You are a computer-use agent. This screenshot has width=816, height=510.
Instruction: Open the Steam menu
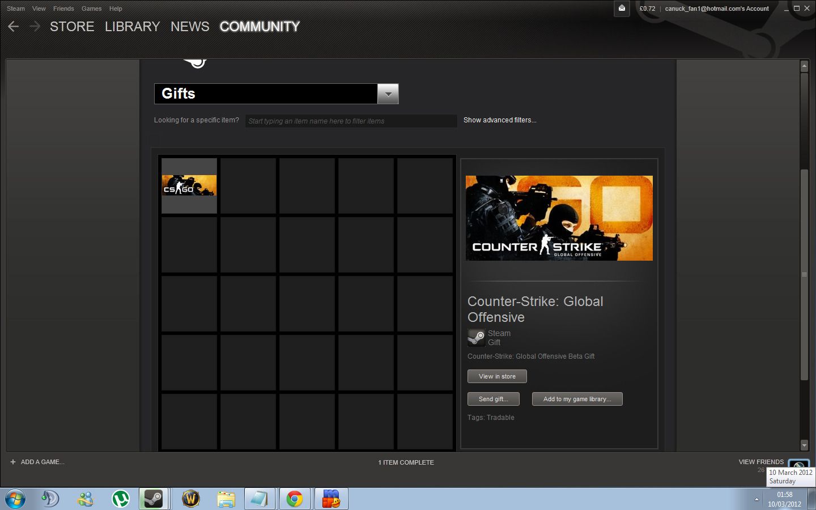(x=16, y=8)
